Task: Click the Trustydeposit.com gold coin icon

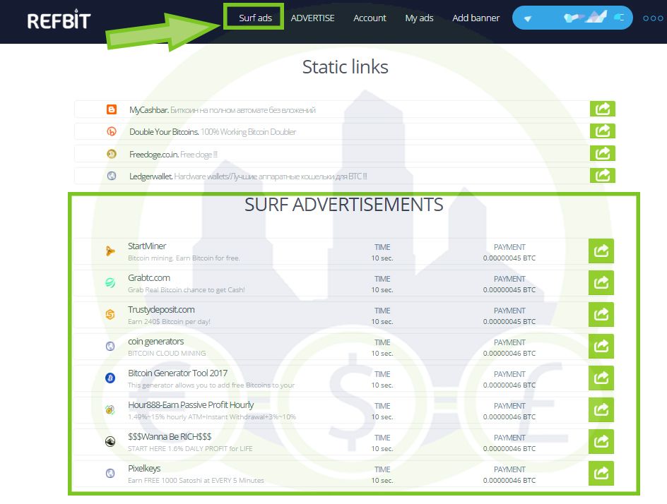Action: 112,314
